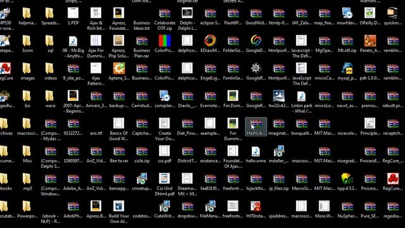Click the Build Your Own AJ... book icon
The width and height of the screenshot is (405, 228).
tap(119, 206)
